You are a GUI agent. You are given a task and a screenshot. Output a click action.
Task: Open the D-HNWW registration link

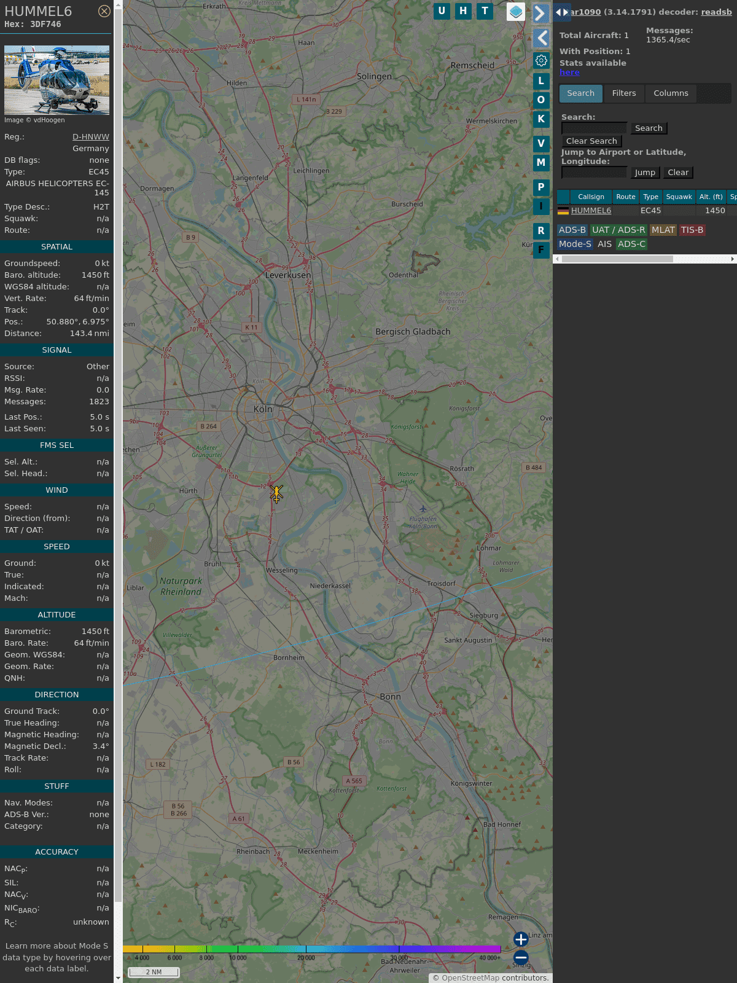(91, 137)
